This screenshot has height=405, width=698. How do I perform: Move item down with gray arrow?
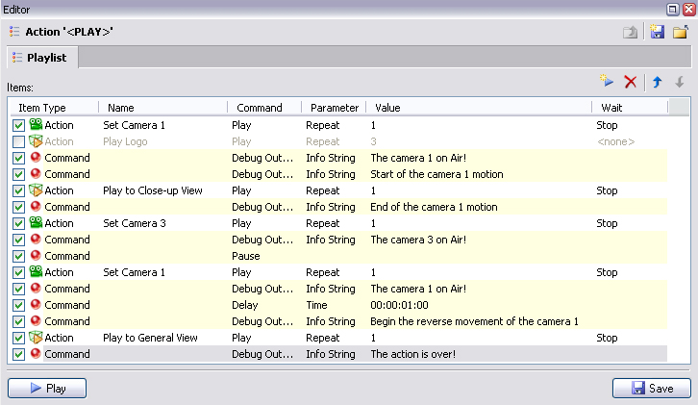tap(680, 82)
